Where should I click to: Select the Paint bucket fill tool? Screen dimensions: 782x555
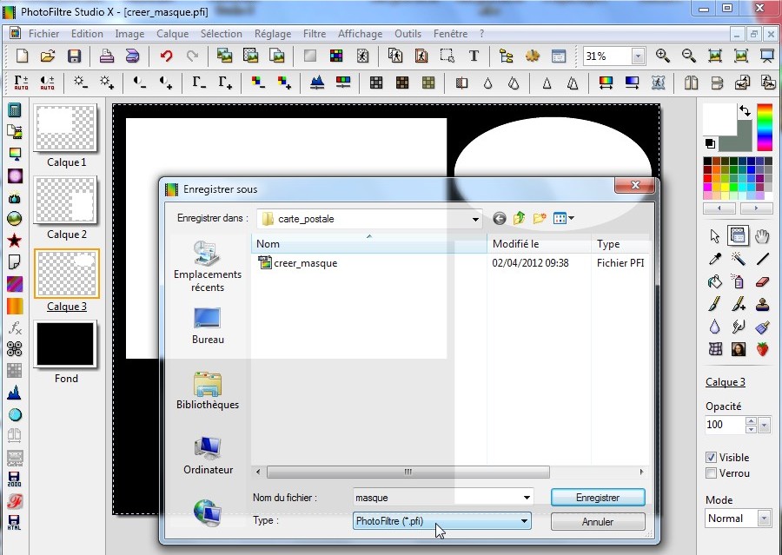[x=715, y=281]
